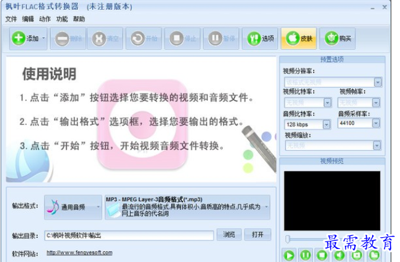
Task: Minimize the window
Action: pos(373,7)
